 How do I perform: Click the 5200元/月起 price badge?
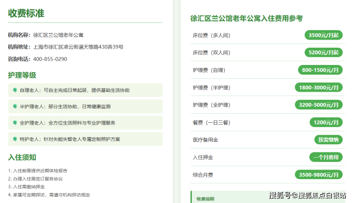[323, 53]
